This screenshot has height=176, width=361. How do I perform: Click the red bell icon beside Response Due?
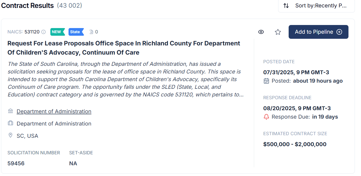click(266, 117)
